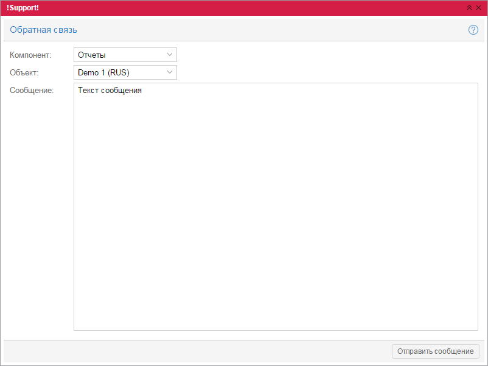Open the help question mark icon
This screenshot has width=488, height=366.
pyautogui.click(x=473, y=30)
